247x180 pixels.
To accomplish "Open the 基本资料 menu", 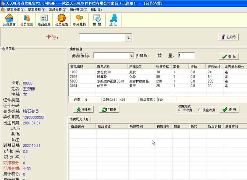I will pos(37,10).
